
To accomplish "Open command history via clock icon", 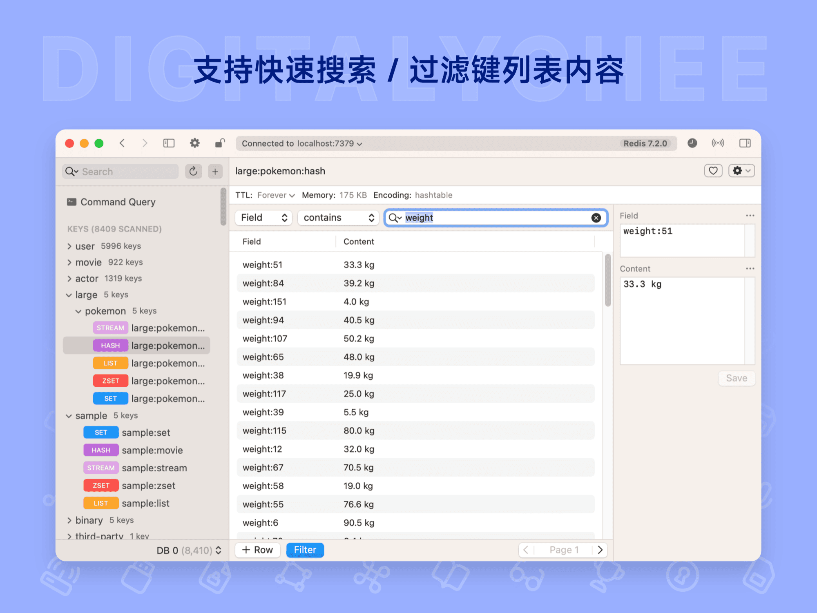I will [692, 143].
